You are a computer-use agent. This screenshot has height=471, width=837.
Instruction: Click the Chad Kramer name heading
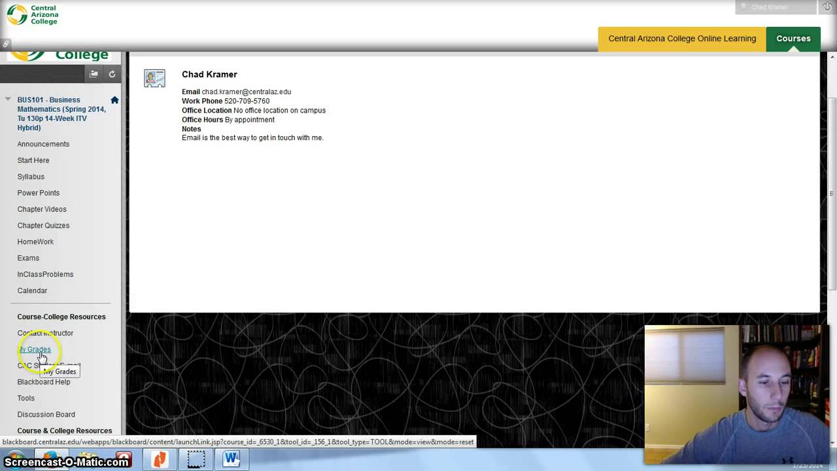[x=209, y=75]
